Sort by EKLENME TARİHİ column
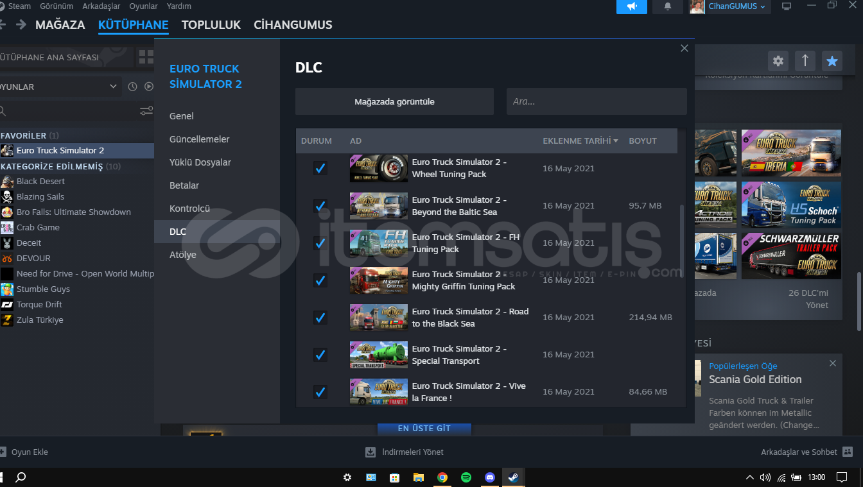 [x=580, y=141]
